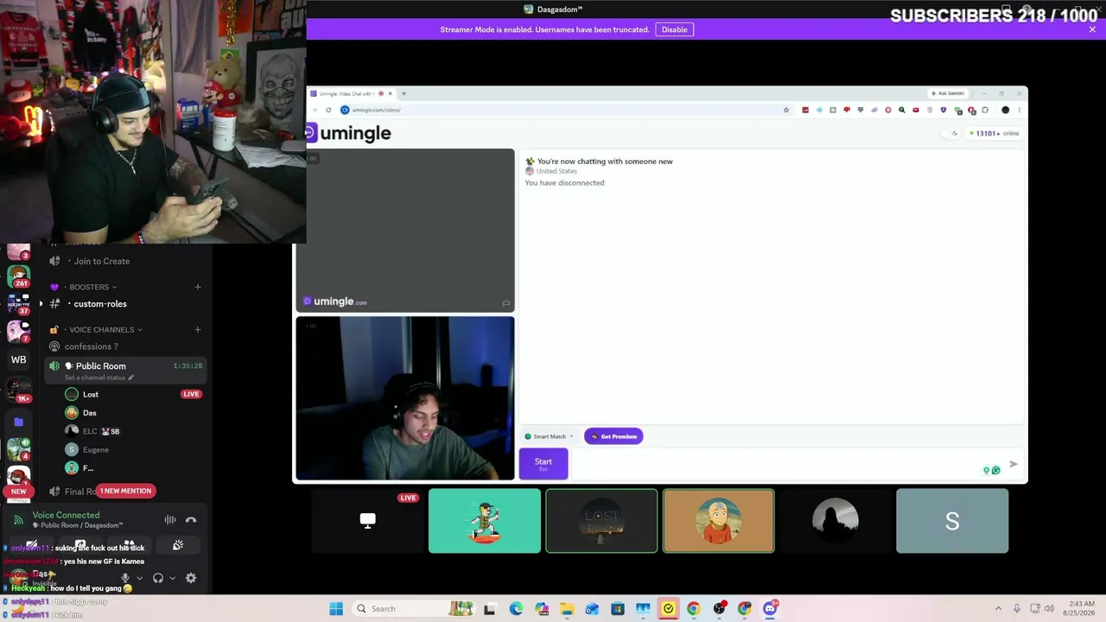Viewport: 1106px width, 622px height.
Task: Collapse the BOOSTERS category
Action: (89, 287)
